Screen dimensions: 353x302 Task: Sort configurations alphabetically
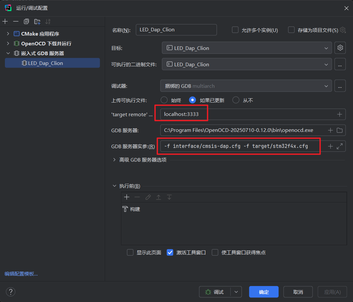click(x=48, y=22)
